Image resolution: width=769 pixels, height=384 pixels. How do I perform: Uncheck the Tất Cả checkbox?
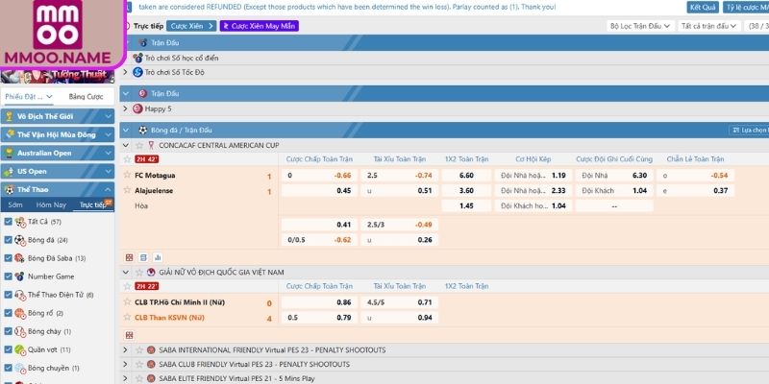pos(9,222)
